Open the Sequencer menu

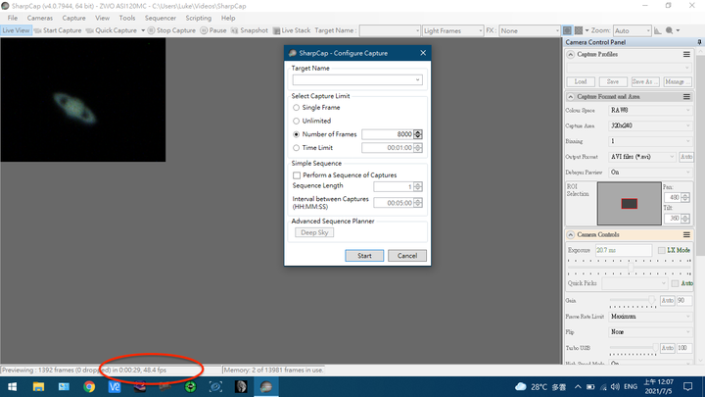point(161,18)
